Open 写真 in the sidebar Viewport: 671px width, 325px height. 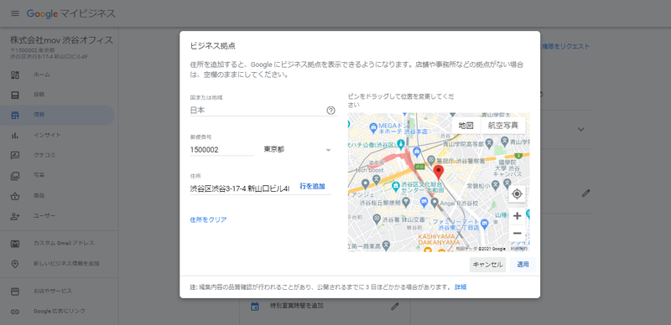39,175
